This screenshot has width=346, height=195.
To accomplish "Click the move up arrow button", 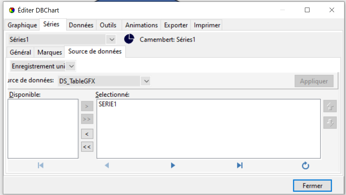I will [x=330, y=106].
